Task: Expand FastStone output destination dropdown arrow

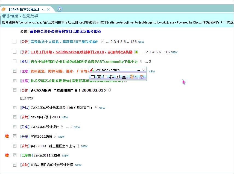Action: point(136,77)
